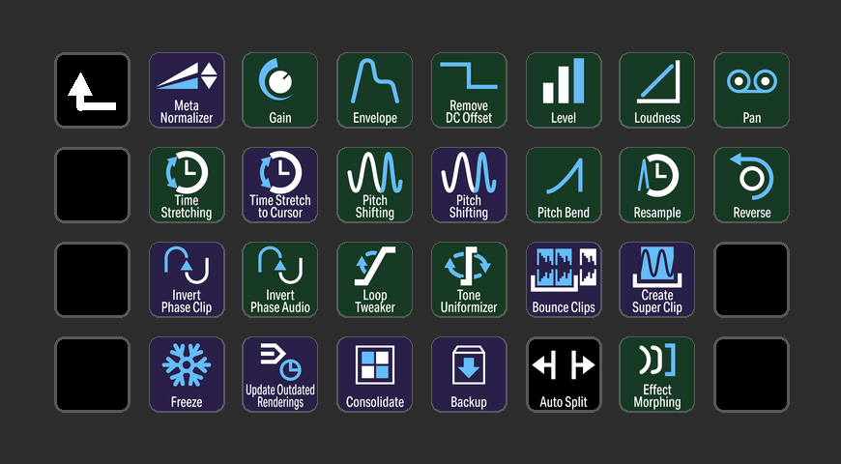841x464 pixels.
Task: Select the Loudness function
Action: pyautogui.click(x=657, y=90)
